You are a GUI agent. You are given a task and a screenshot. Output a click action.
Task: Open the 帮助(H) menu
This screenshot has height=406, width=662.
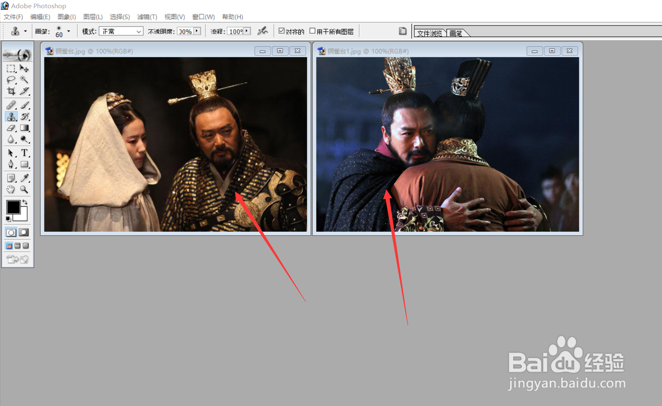(x=232, y=17)
